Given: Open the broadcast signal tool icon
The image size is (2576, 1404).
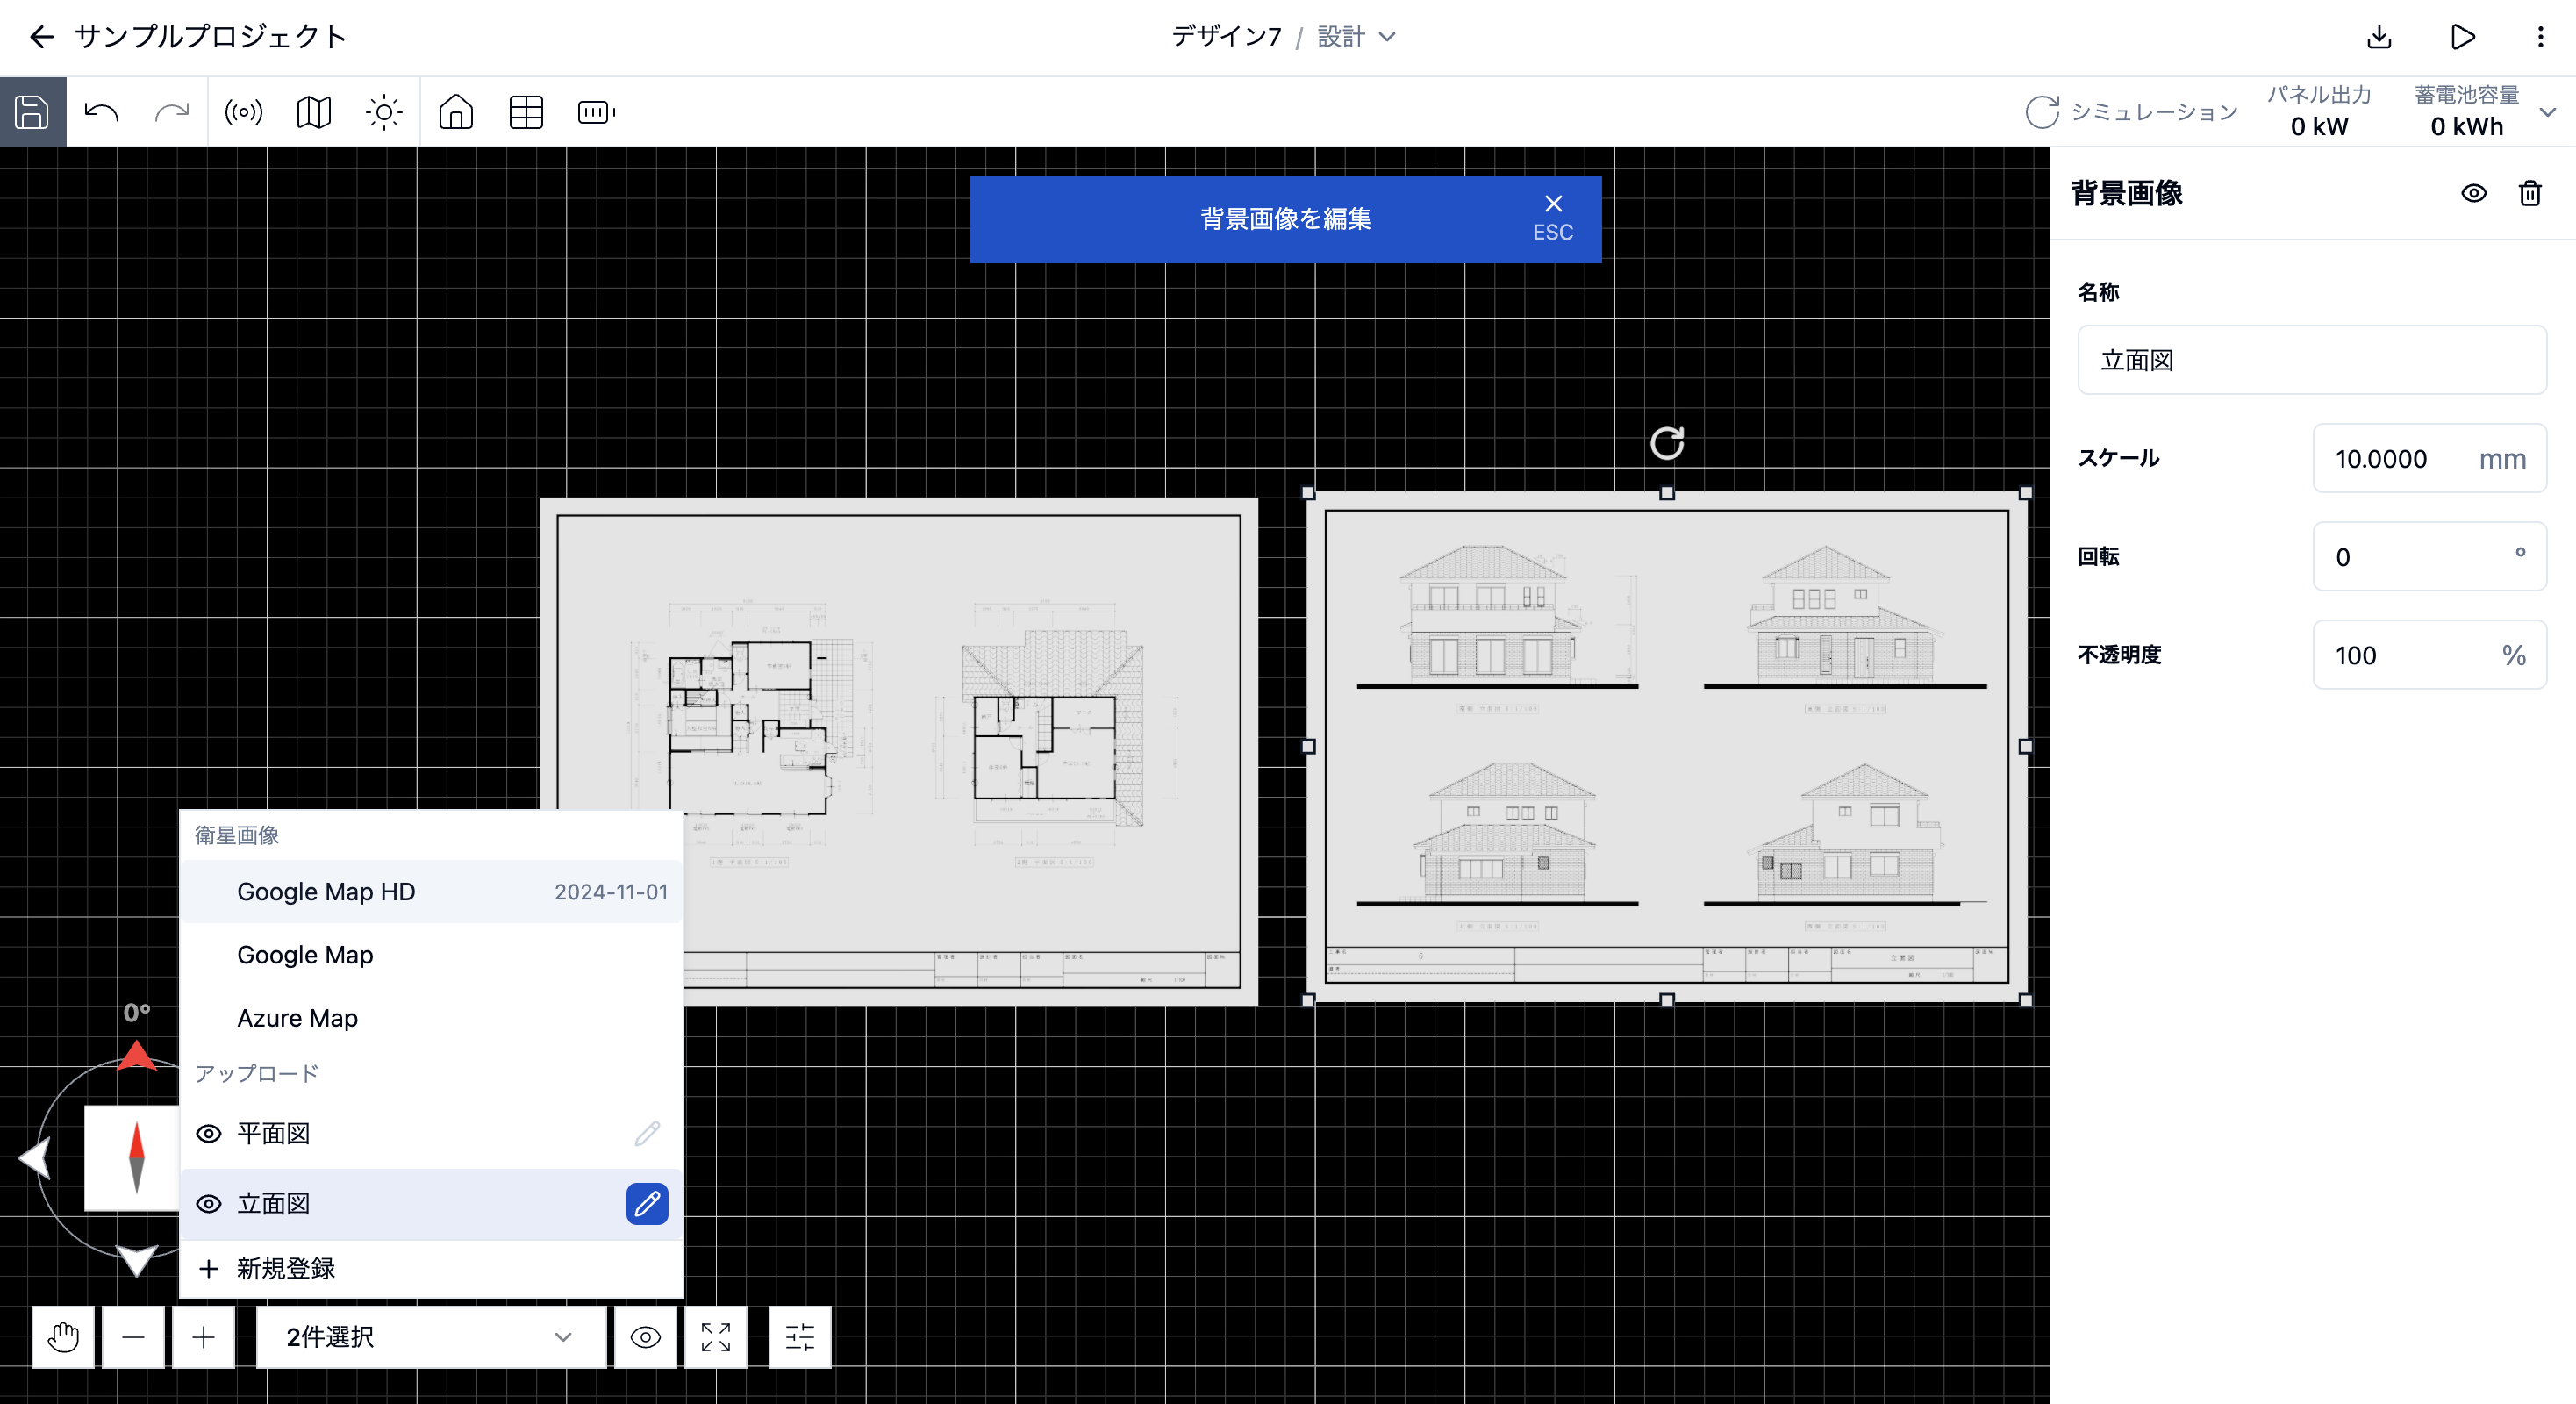Looking at the screenshot, I should (x=243, y=112).
